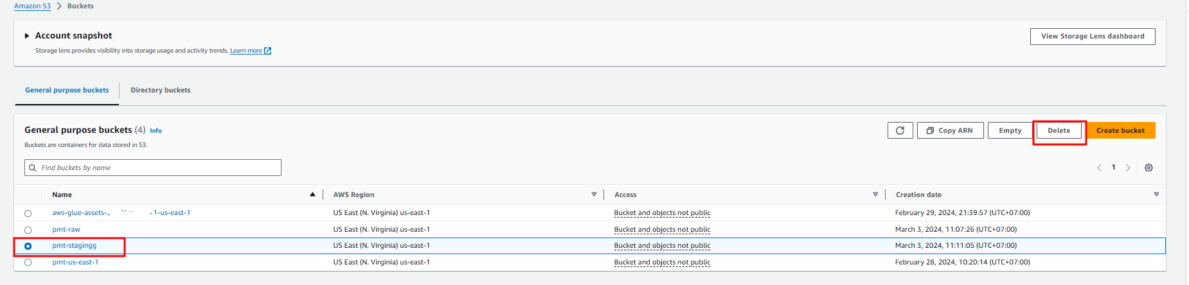1189x285 pixels.
Task: Click the Delete button
Action: click(x=1059, y=130)
